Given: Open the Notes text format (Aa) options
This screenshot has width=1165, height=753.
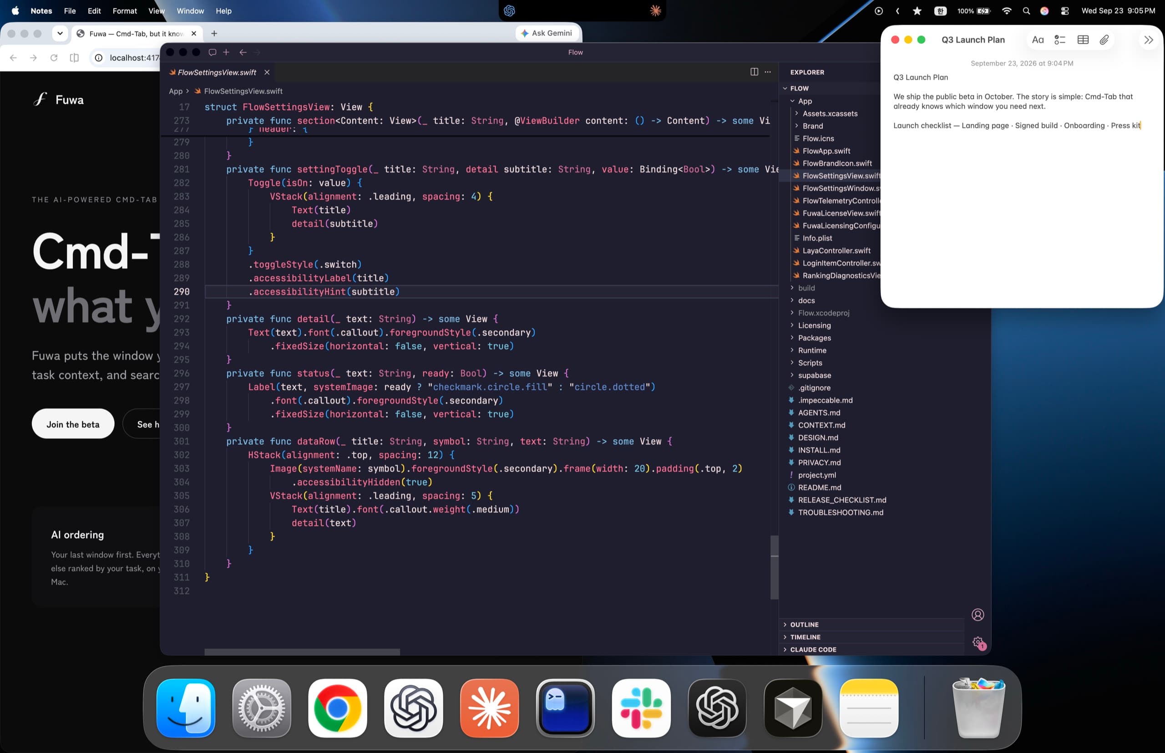Looking at the screenshot, I should 1038,40.
